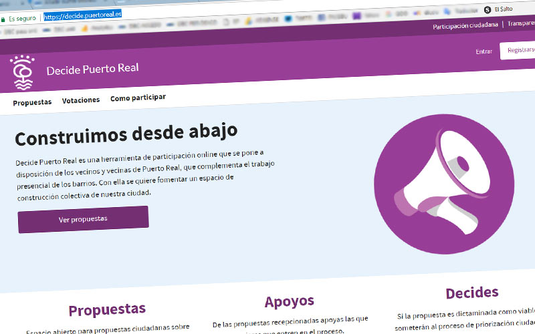Click the Apoyos section heading
The height and width of the screenshot is (334, 535).
pos(289,302)
